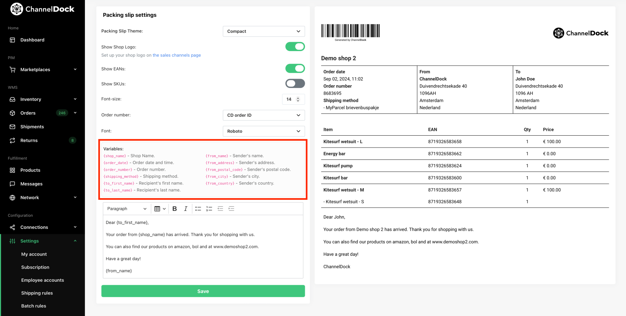
Task: Expand the Connections submenu chevron
Action: tap(75, 227)
